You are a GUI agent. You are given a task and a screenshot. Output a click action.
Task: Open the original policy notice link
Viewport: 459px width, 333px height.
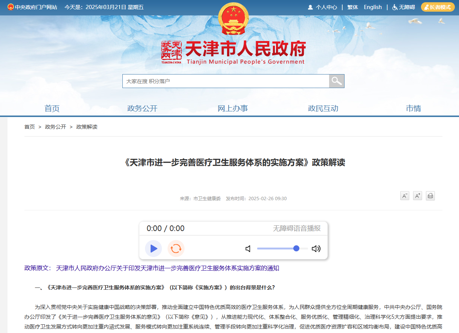[x=168, y=268]
